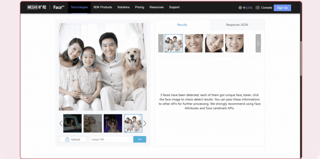This screenshot has height=159, width=320.
Task: Click the MEGVII logo
Action: pos(37,7)
